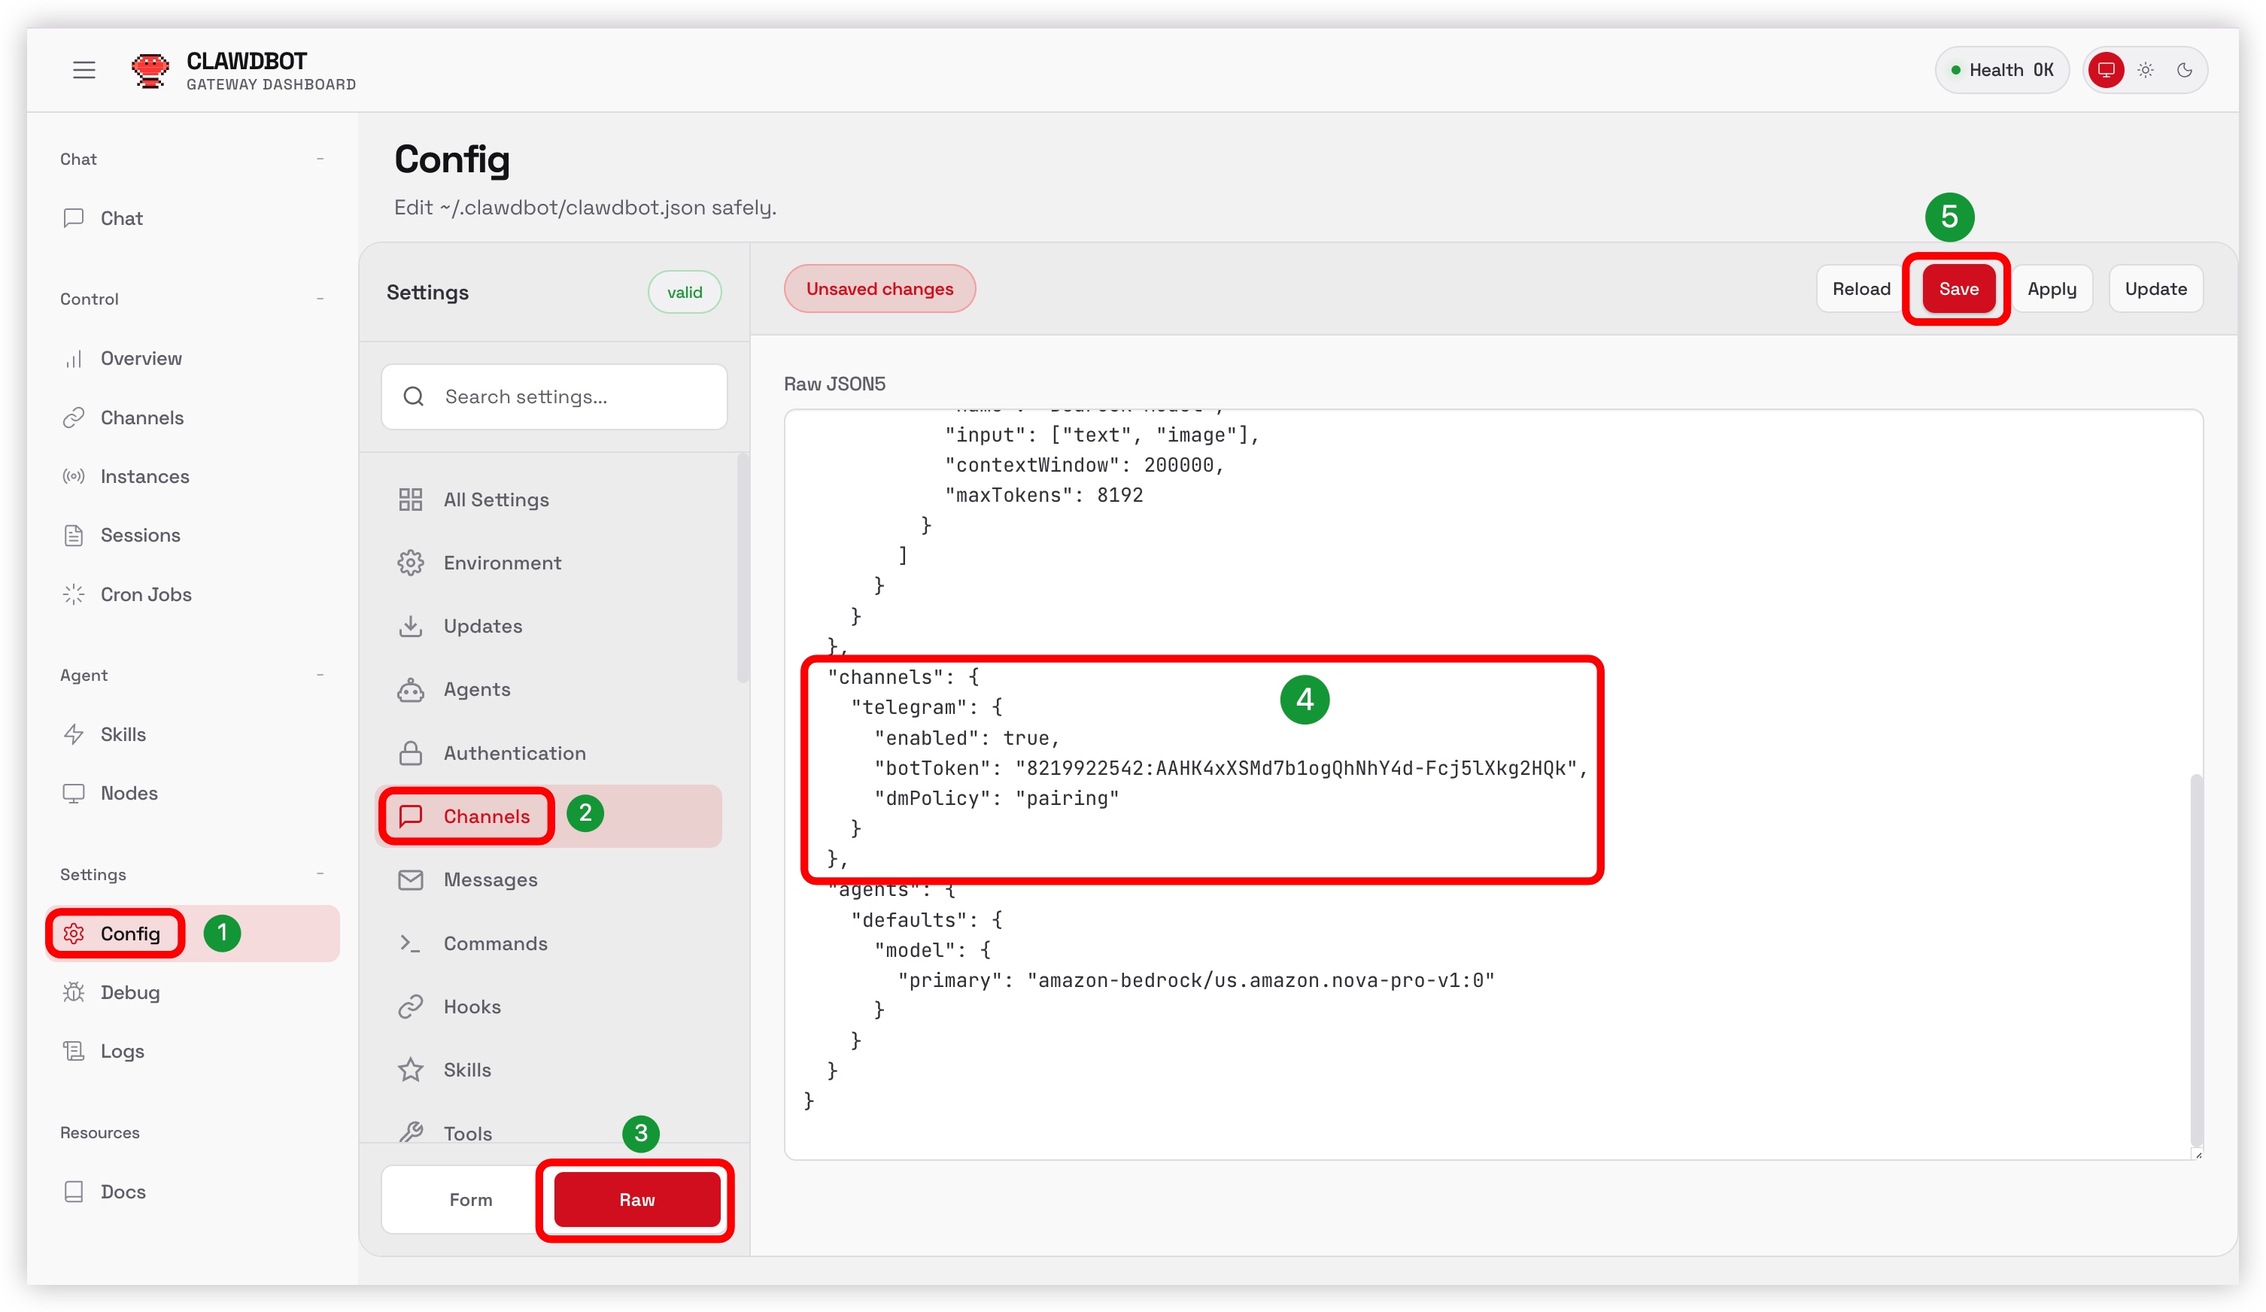The image size is (2266, 1312).
Task: Collapse the Chat sidebar section
Action: coord(320,159)
